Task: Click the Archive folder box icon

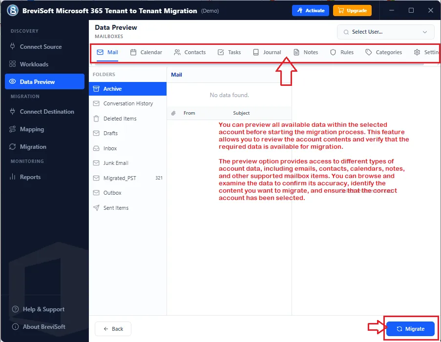Action: pyautogui.click(x=96, y=89)
